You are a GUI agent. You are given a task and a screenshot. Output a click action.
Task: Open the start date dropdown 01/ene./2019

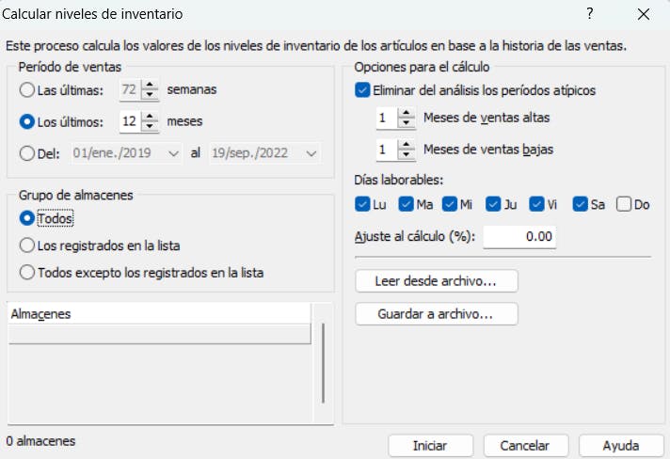pyautogui.click(x=173, y=152)
